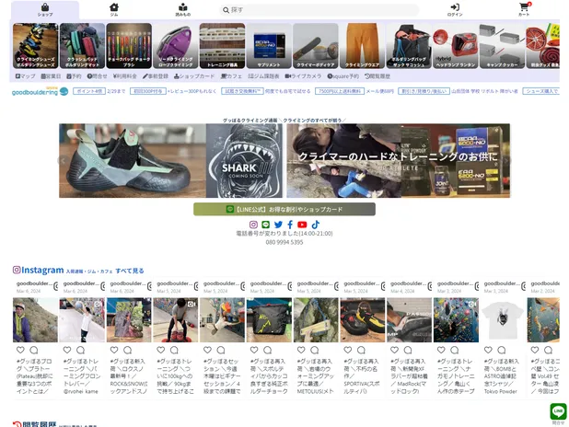Open the TikTok icon
The width and height of the screenshot is (569, 427).
(x=316, y=225)
